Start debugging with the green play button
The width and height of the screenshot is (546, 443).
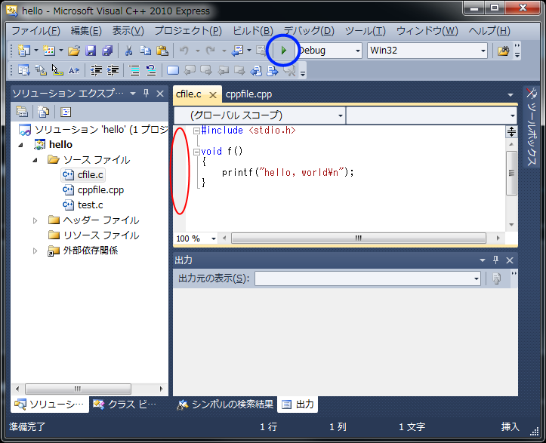tap(283, 51)
